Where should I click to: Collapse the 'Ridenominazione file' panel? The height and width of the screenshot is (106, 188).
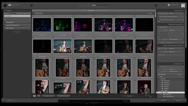184,24
